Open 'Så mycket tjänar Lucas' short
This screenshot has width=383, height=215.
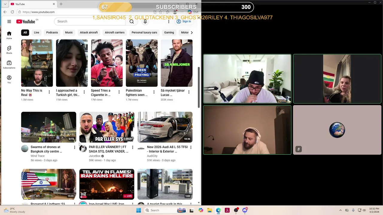[177, 63]
